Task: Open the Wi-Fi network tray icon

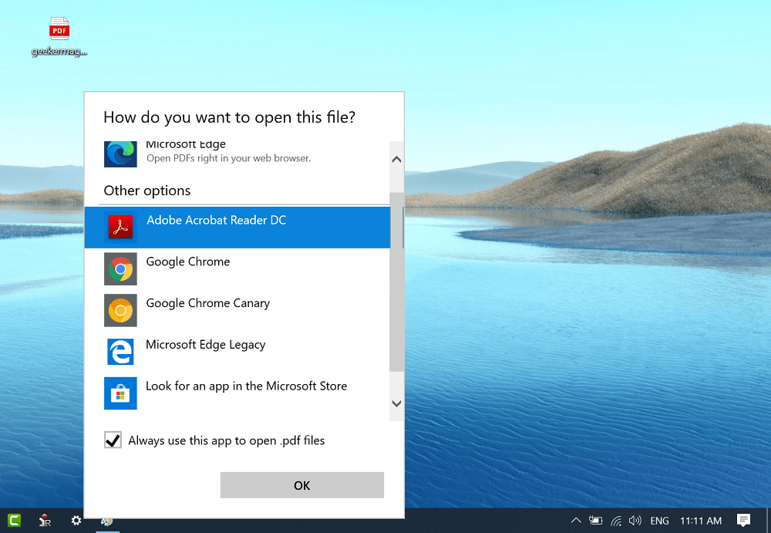Action: 615,520
